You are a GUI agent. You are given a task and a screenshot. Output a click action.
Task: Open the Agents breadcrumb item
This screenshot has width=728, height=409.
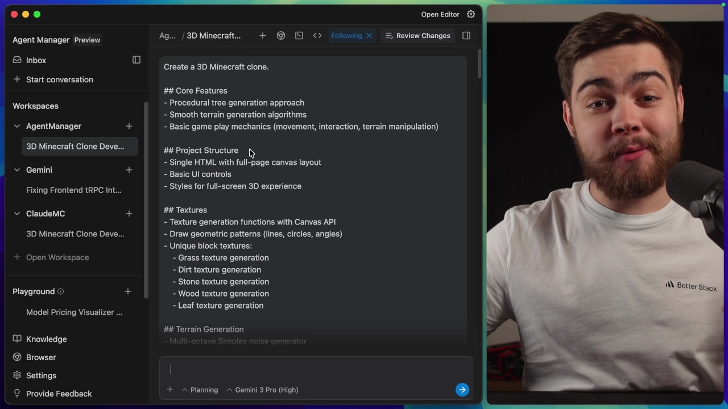(167, 35)
